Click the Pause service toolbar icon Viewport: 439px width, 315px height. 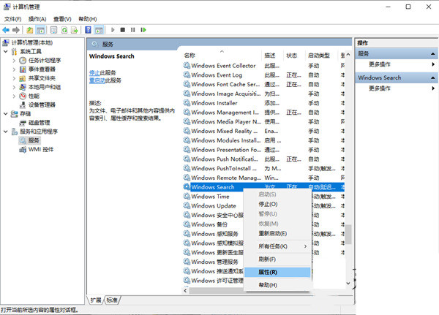click(x=132, y=30)
